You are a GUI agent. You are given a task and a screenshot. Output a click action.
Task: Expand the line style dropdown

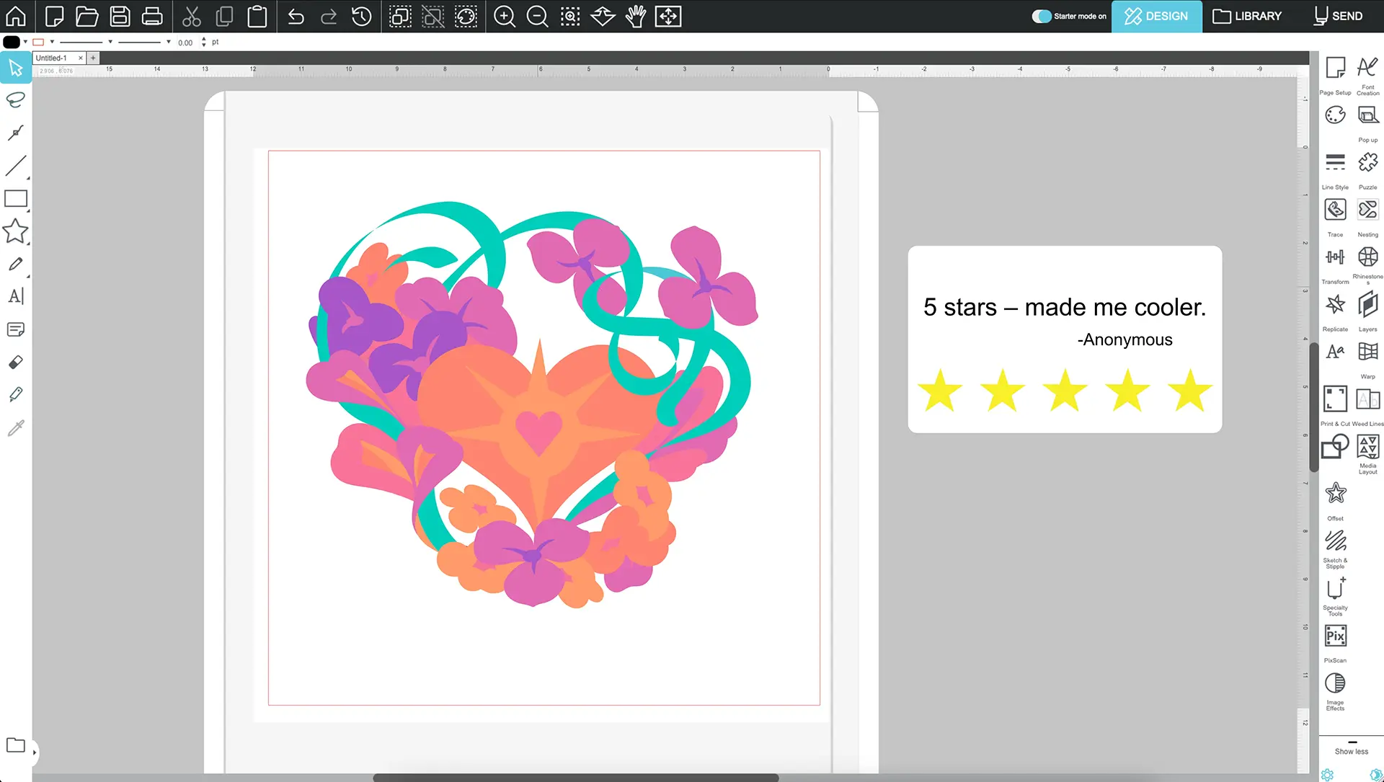[x=110, y=42]
